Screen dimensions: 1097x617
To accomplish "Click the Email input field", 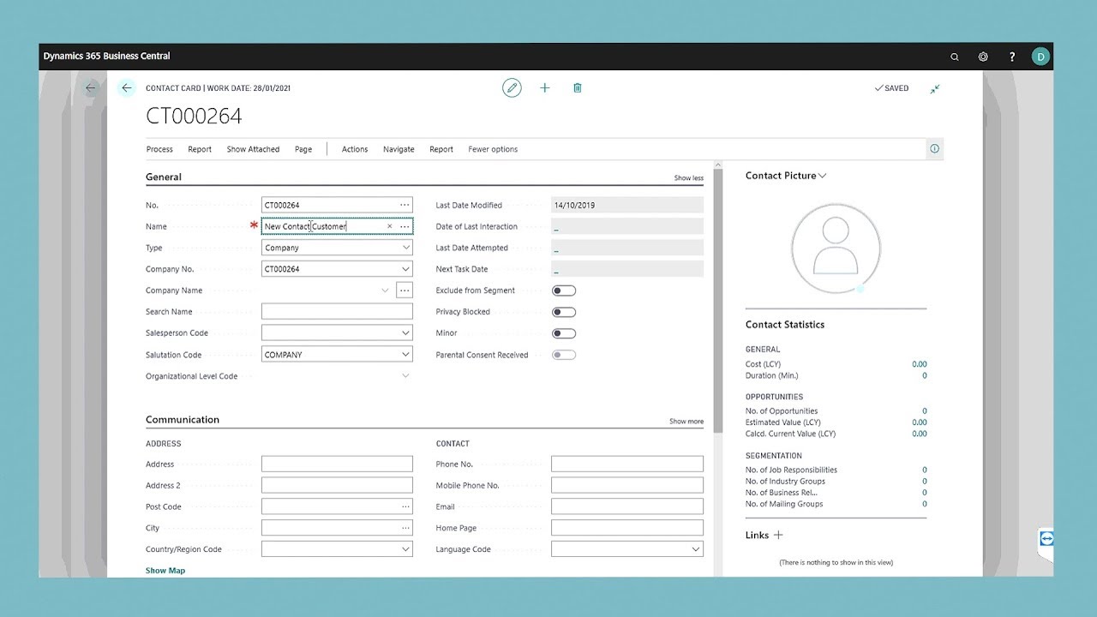I will [x=627, y=506].
